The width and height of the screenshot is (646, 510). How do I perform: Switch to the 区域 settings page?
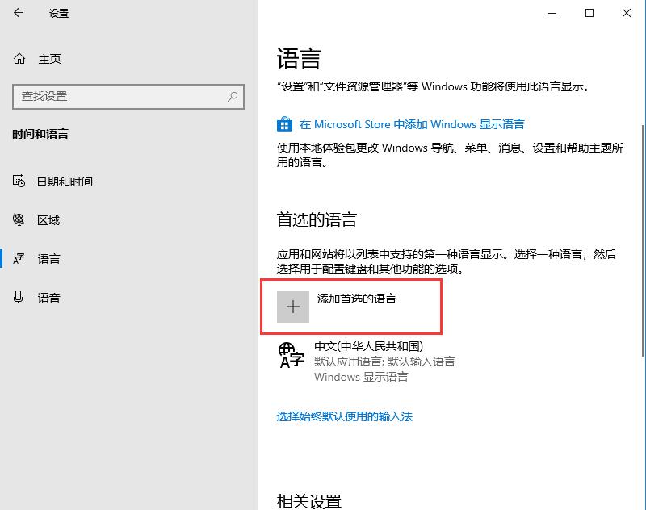[48, 219]
